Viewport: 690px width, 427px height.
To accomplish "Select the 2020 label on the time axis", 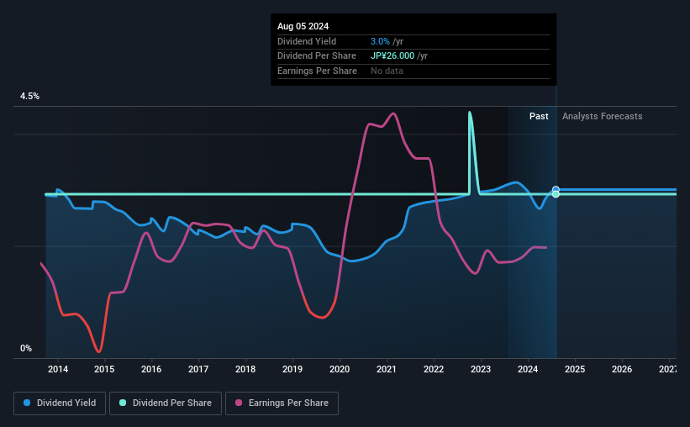I will (x=340, y=369).
